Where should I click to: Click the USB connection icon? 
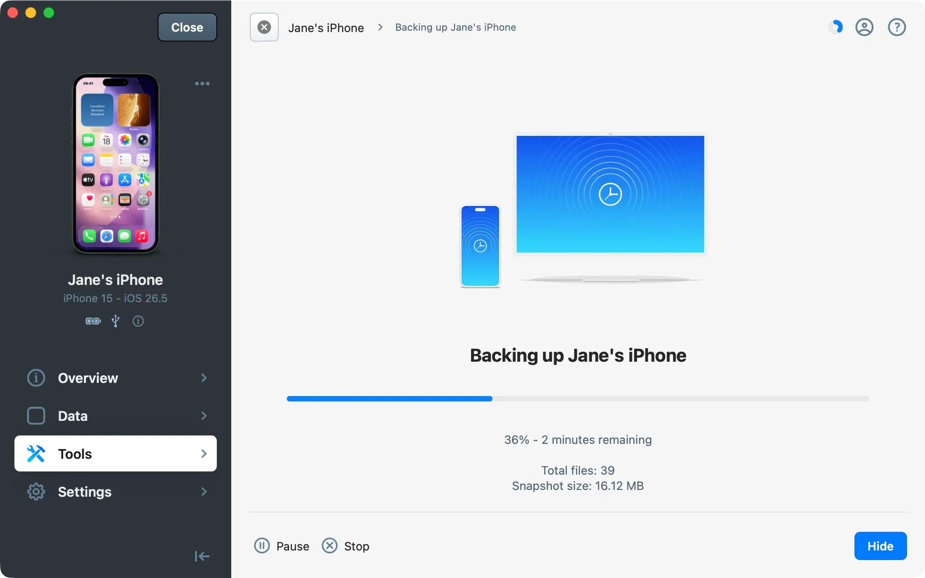(x=116, y=321)
